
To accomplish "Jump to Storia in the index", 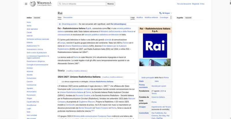I will [29, 26].
